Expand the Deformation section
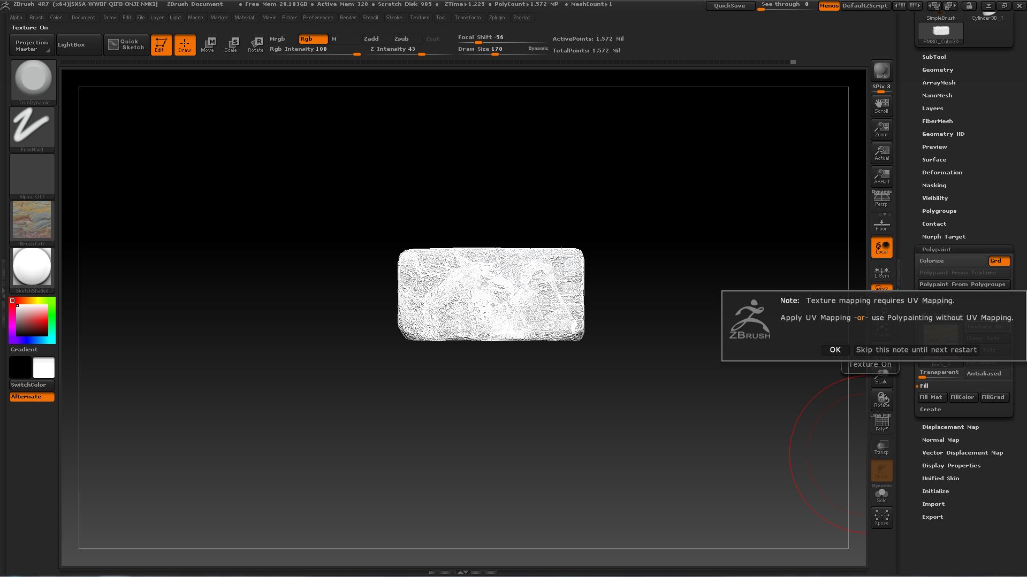The width and height of the screenshot is (1027, 577). pos(942,172)
